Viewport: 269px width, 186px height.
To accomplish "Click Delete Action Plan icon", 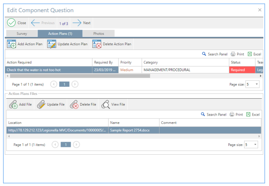I will 97,44.
